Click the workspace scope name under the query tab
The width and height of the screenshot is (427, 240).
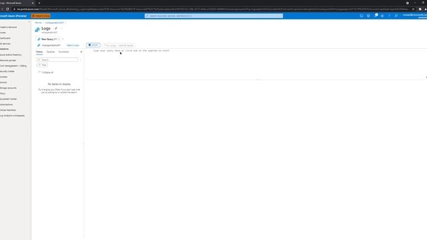pyautogui.click(x=51, y=45)
